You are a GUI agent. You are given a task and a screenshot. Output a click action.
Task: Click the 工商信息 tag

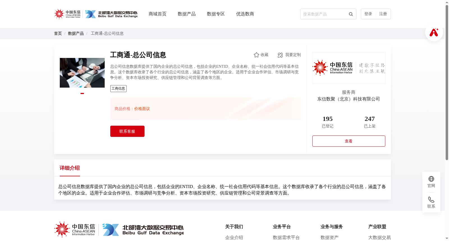tap(118, 88)
